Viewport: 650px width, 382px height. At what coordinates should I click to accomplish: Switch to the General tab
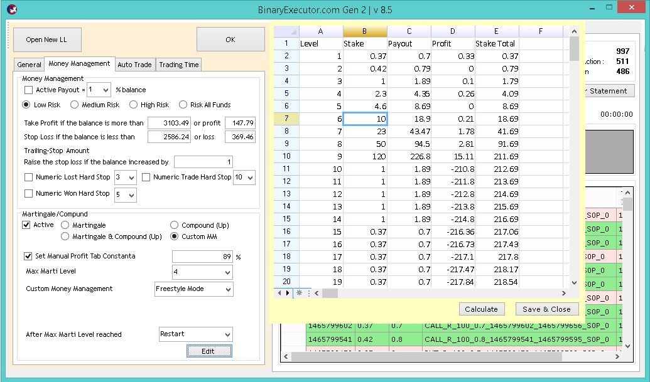29,65
